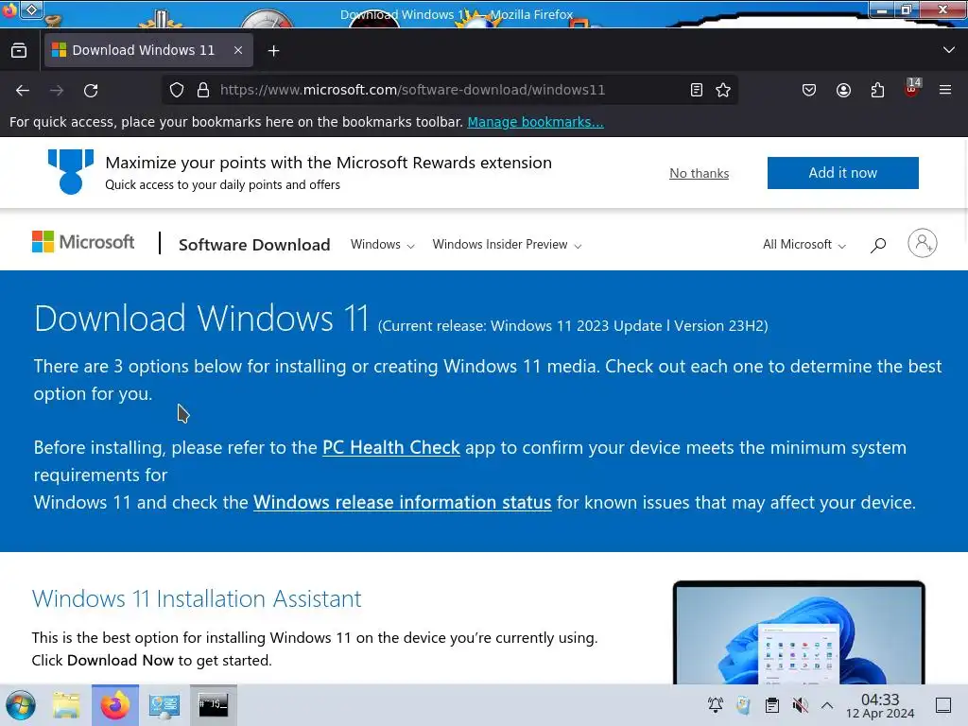This screenshot has height=726, width=968.
Task: Open a new tab with plus button
Action: 273,51
